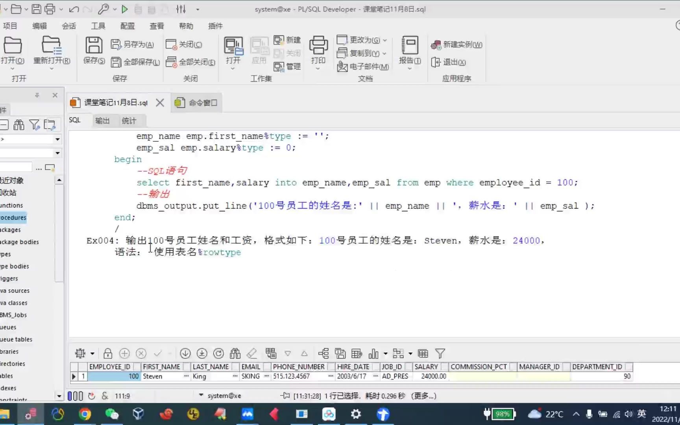Click the funnel filter icon in grid toolbar
Screen dimensions: 680x425
coord(440,353)
